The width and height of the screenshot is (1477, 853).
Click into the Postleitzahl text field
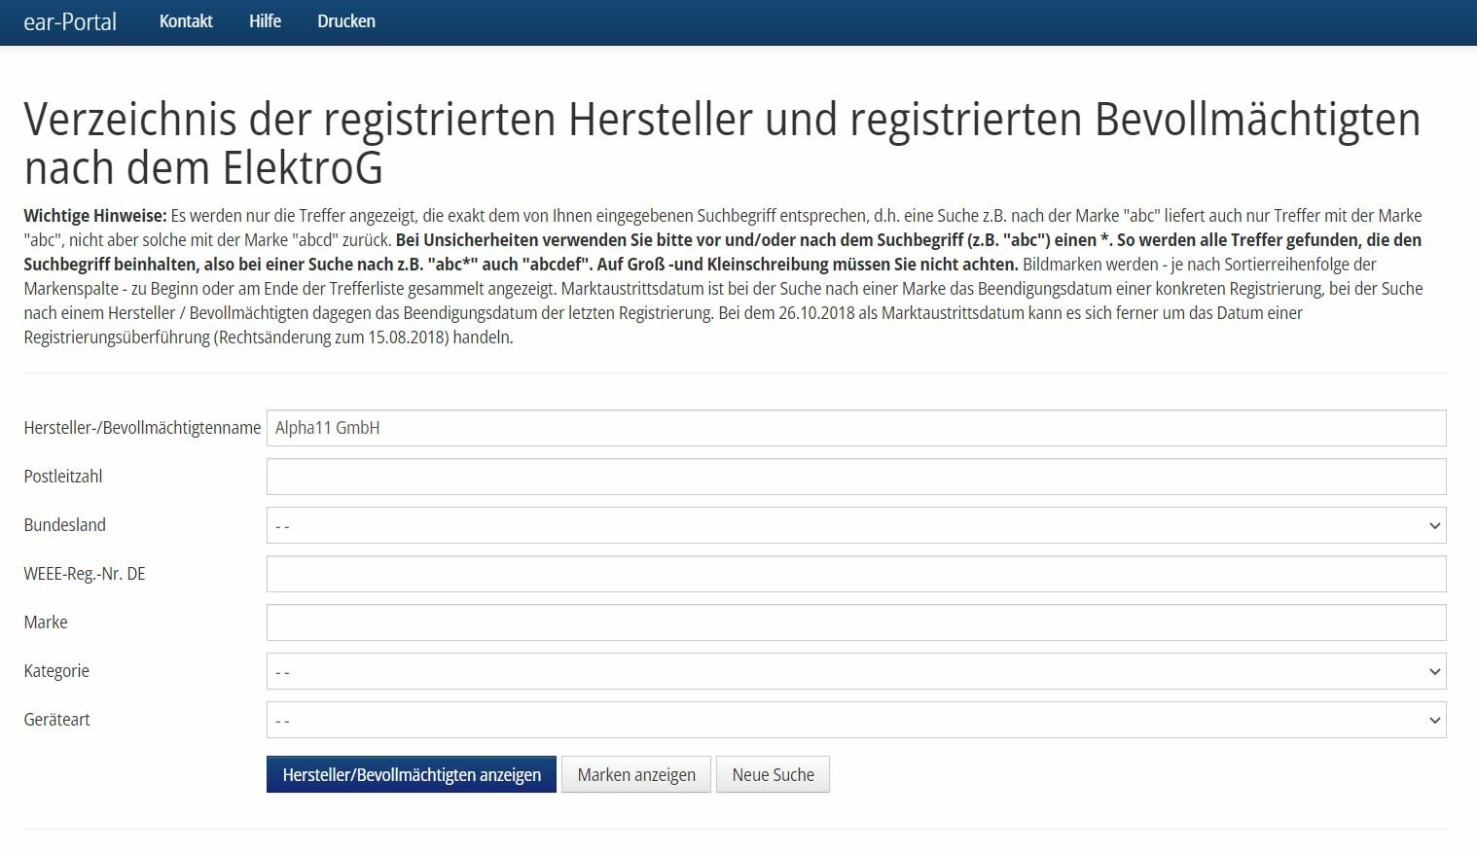[x=855, y=477]
